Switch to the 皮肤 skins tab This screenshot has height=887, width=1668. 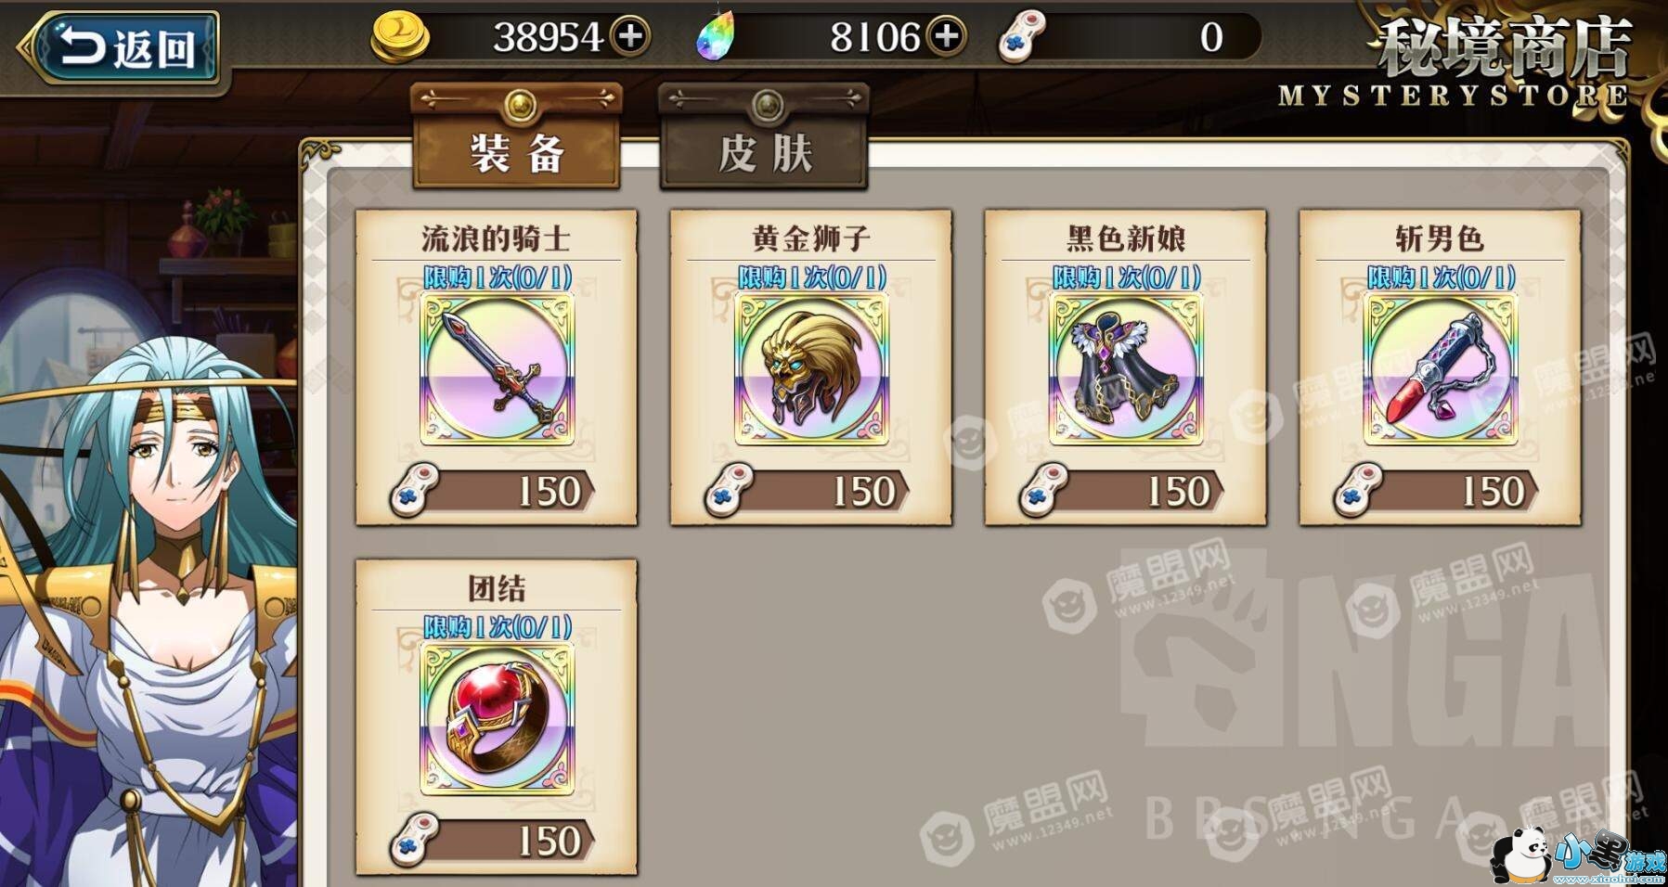pos(764,137)
